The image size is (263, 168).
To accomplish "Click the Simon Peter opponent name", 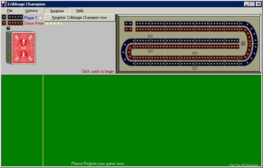I will [x=34, y=23].
